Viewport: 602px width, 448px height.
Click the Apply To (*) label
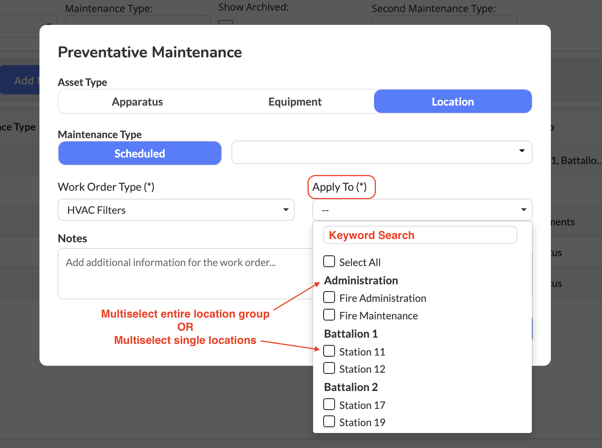pos(340,187)
